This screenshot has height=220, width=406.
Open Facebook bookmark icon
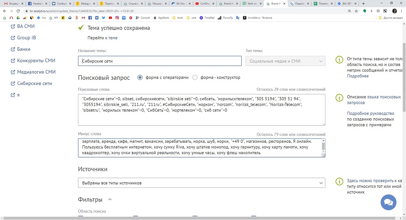pyautogui.click(x=90, y=18)
